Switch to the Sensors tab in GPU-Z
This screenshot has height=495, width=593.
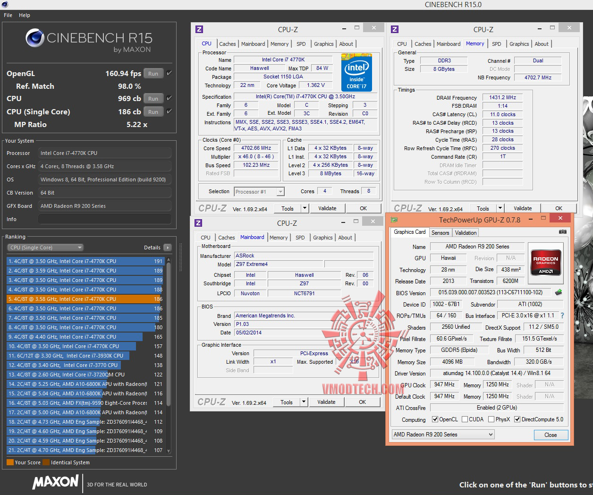point(440,233)
